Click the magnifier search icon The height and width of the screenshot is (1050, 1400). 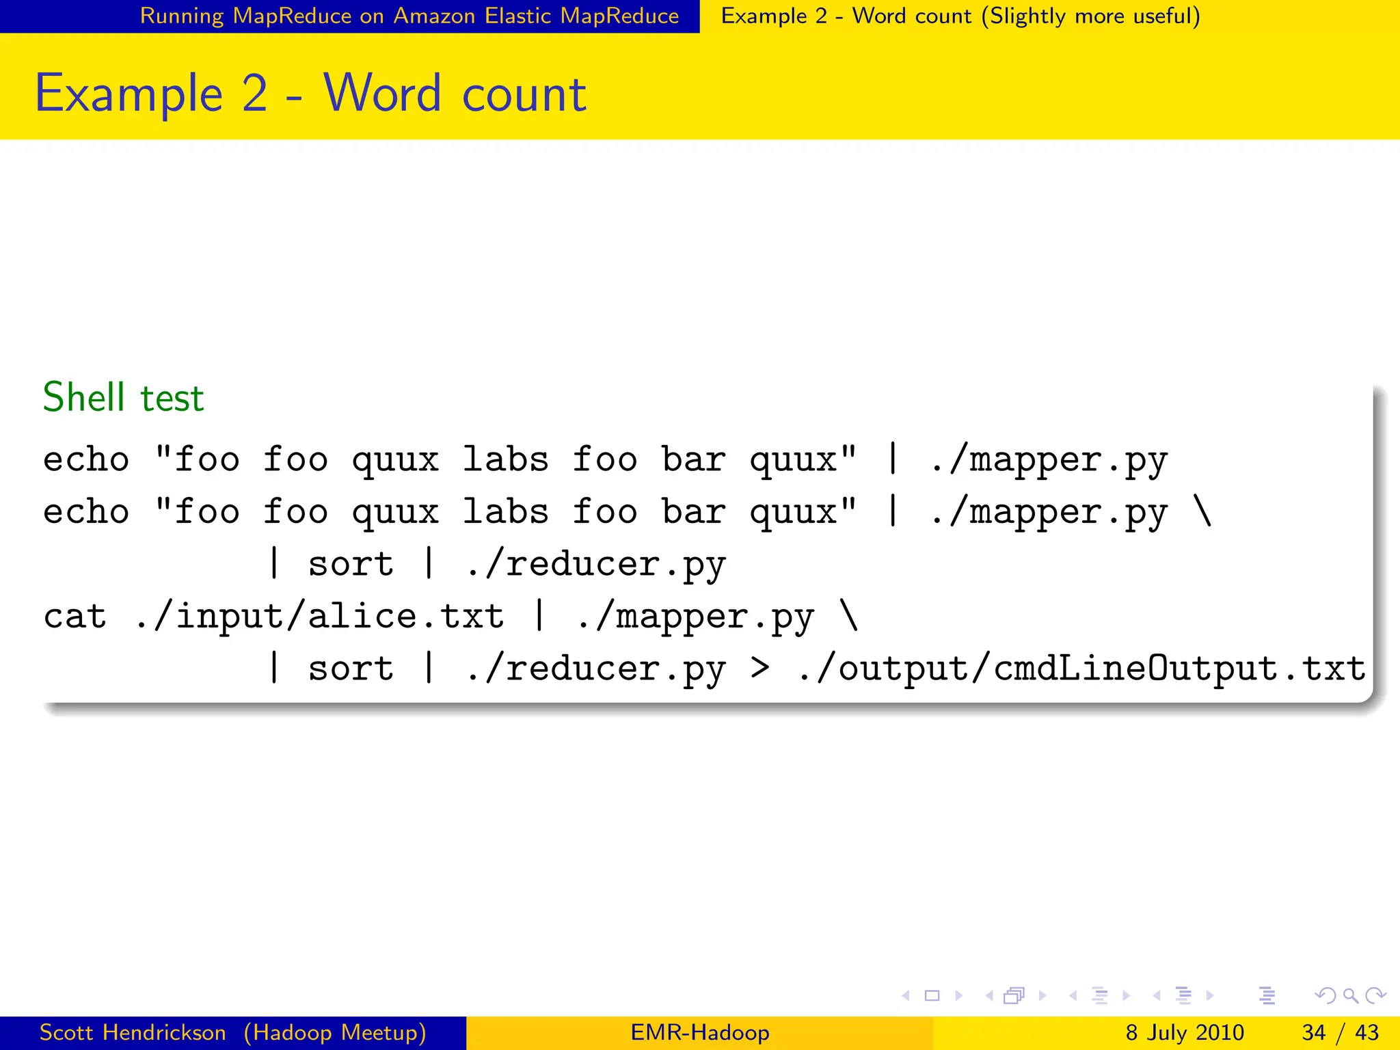pyautogui.click(x=1350, y=996)
